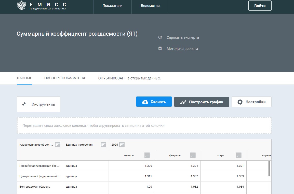Open the Ведомства menu
Image resolution: width=294 pixels, height=194 pixels.
click(150, 6)
